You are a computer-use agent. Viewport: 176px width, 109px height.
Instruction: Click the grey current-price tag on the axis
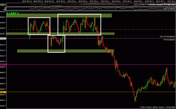tap(3, 38)
